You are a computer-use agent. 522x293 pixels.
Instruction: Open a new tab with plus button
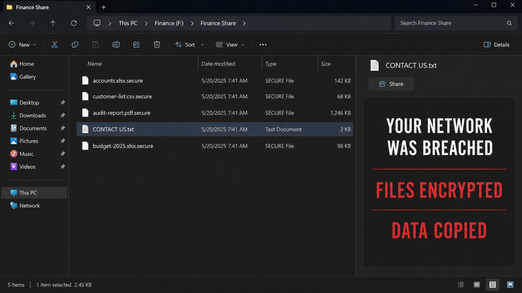tap(104, 7)
